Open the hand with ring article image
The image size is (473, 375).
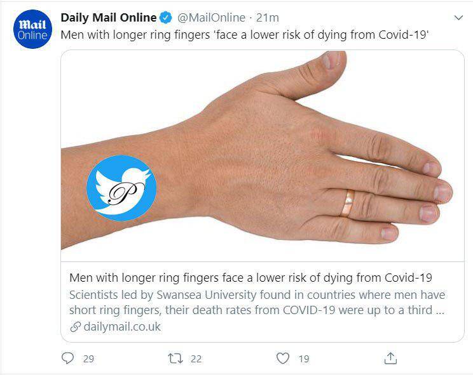click(263, 156)
